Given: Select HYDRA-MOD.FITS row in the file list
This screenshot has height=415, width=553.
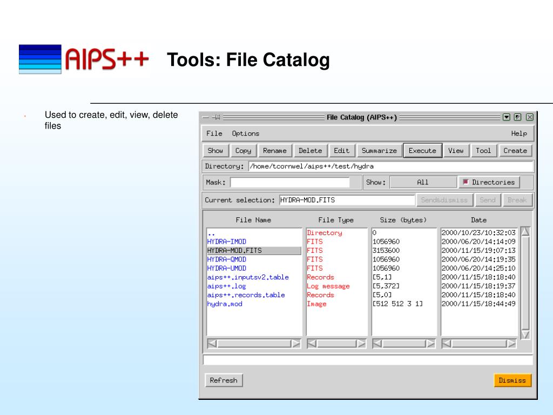Looking at the screenshot, I should tap(254, 251).
